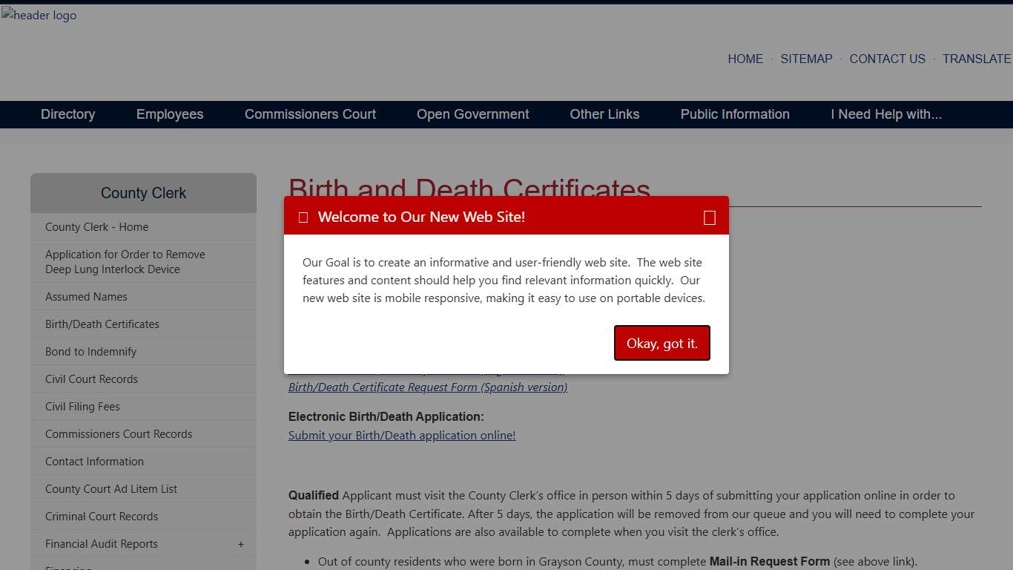Viewport: 1013px width, 570px height.
Task: Select Other Links in navigation bar
Action: 604,114
